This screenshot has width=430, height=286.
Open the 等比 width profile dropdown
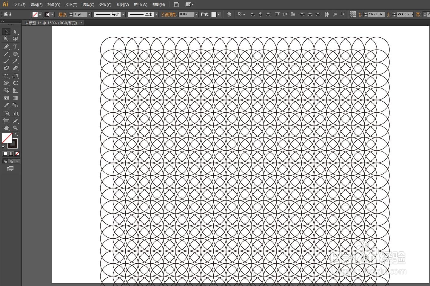tap(123, 14)
